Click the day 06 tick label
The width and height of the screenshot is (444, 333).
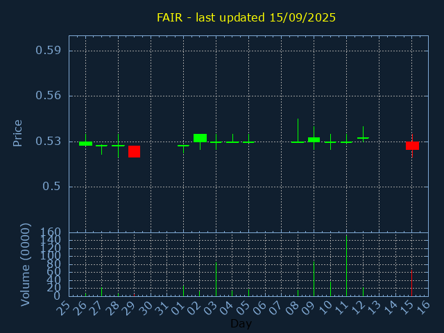259,308
